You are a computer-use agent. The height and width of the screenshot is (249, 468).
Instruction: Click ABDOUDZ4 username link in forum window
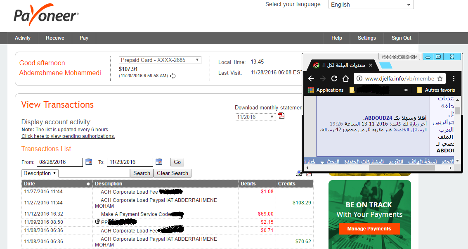coord(378,118)
